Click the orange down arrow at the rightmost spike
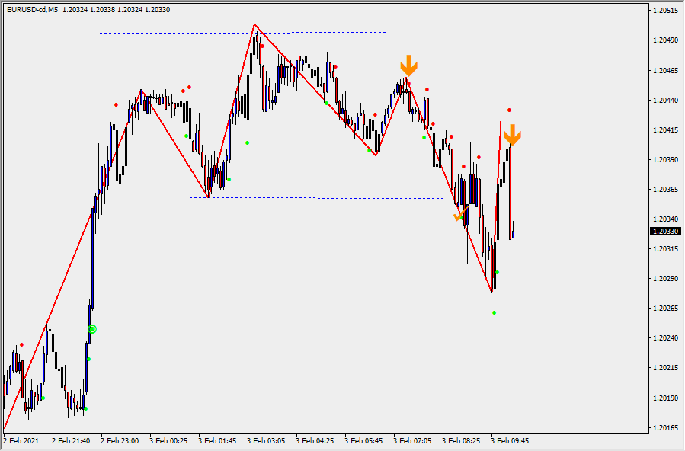The width and height of the screenshot is (685, 451). [512, 135]
